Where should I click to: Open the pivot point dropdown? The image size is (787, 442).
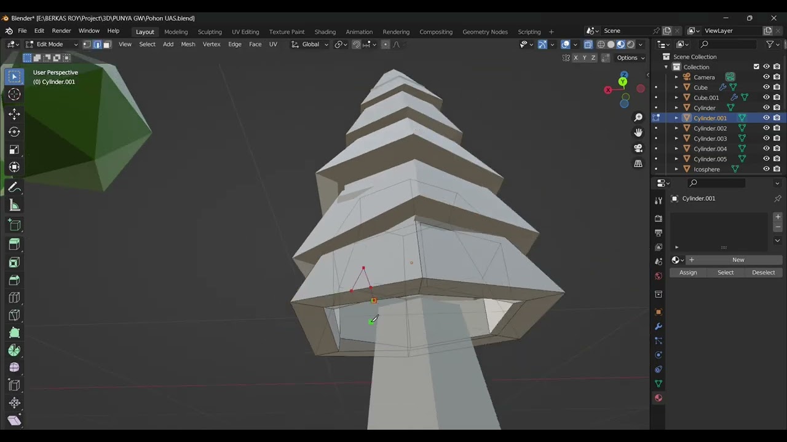pyautogui.click(x=341, y=44)
